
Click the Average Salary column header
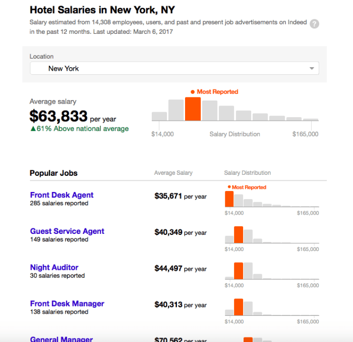[173, 173]
